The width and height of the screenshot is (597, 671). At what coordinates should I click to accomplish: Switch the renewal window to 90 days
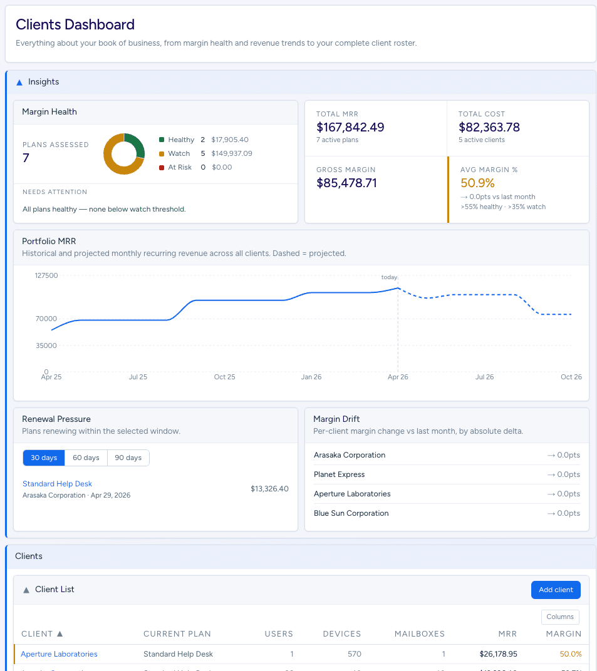click(128, 458)
